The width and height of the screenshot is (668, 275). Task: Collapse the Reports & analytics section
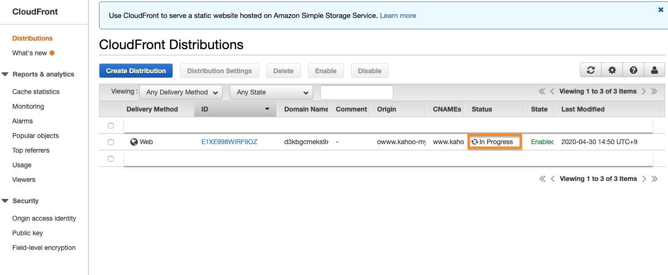click(5, 74)
